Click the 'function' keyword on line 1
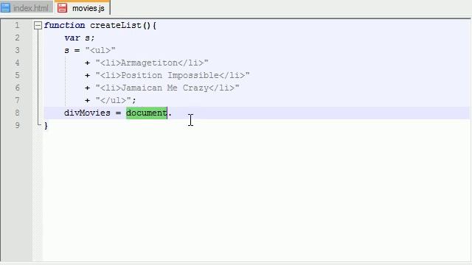 pyautogui.click(x=64, y=25)
